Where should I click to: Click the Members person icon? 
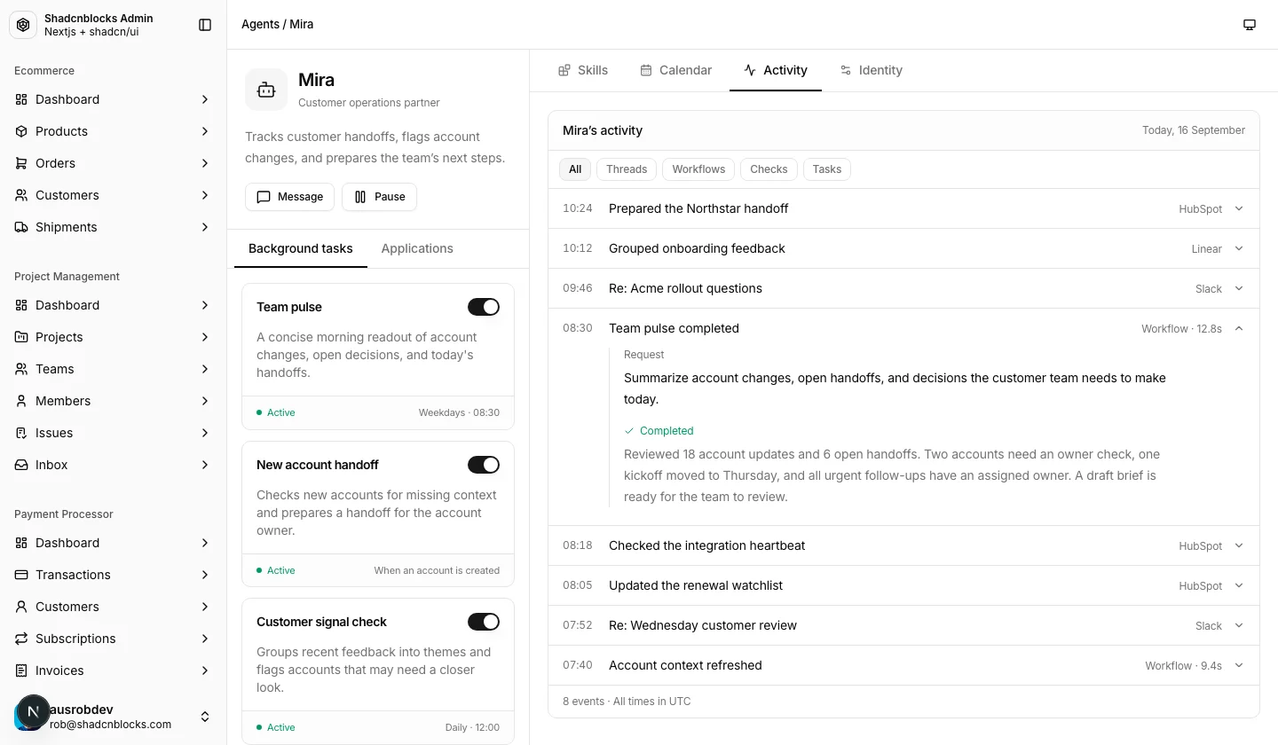coord(21,401)
